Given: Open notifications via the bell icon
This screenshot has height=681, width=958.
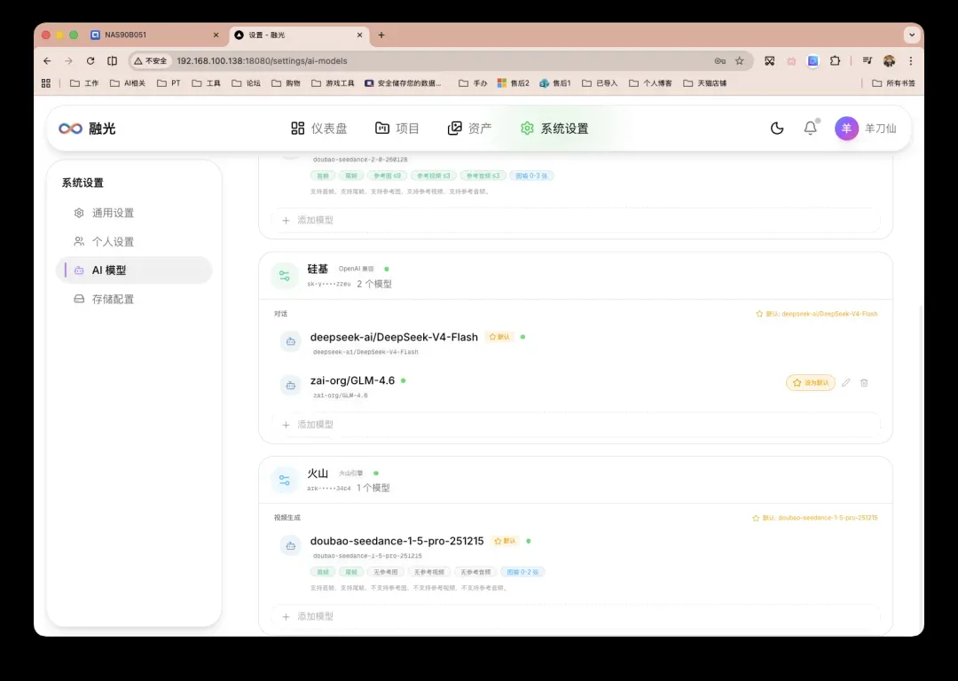Looking at the screenshot, I should (810, 129).
